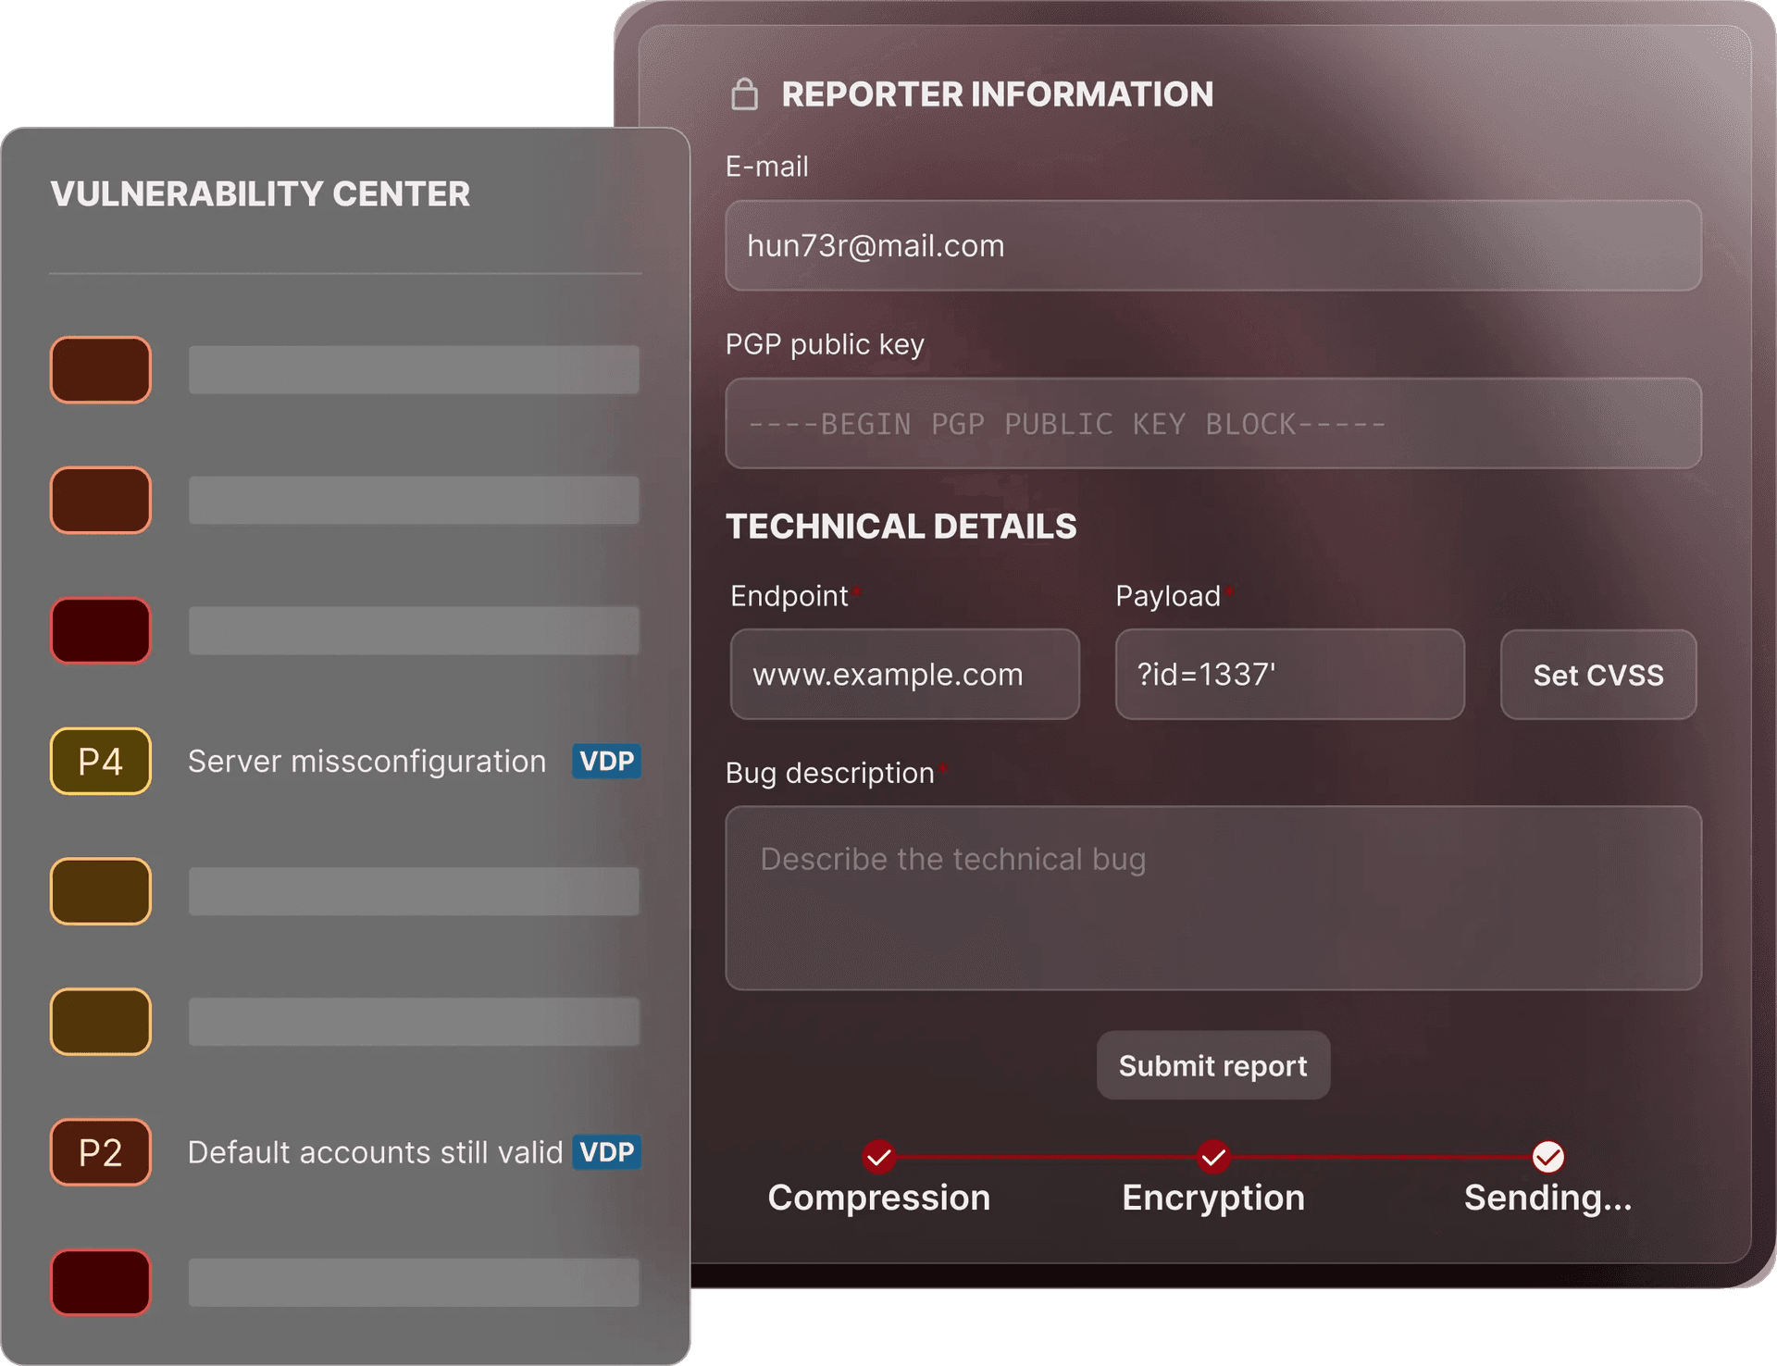Click the VDP tag next to Default accounts still valid

point(606,1152)
